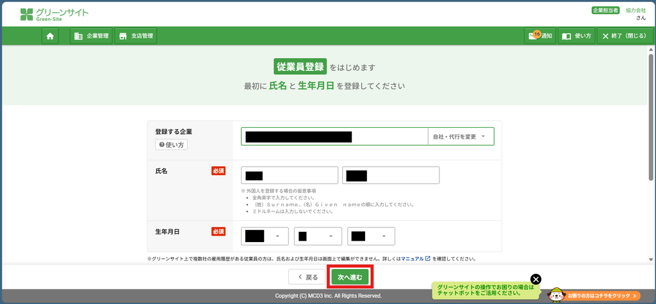Open the 使い方 book guide button
Viewport: 656px width, 304px height.
pyautogui.click(x=576, y=36)
